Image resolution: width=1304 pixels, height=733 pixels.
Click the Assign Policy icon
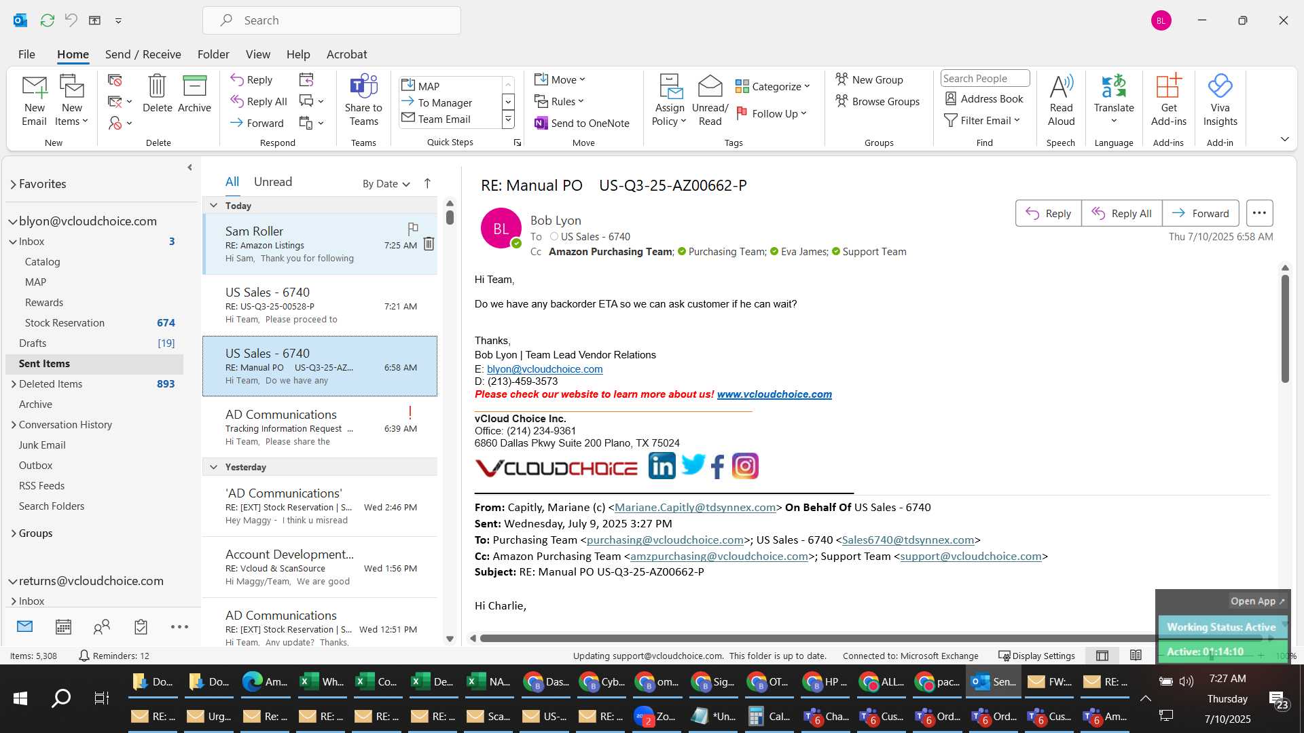670,87
